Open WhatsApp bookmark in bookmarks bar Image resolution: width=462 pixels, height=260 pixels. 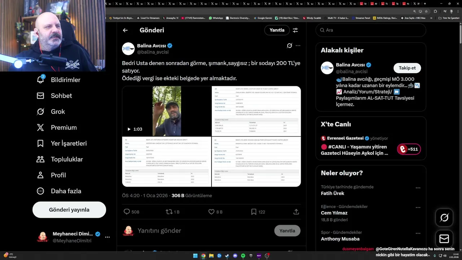(216, 18)
